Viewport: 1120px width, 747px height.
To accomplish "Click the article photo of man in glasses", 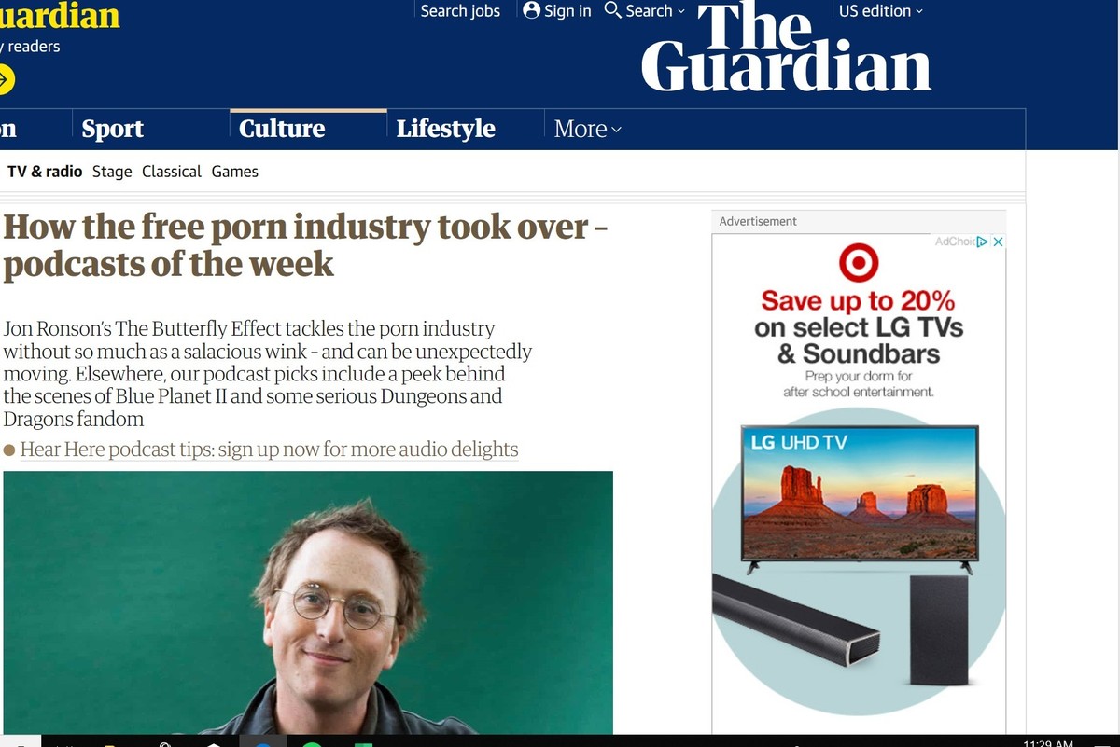I will click(x=308, y=602).
